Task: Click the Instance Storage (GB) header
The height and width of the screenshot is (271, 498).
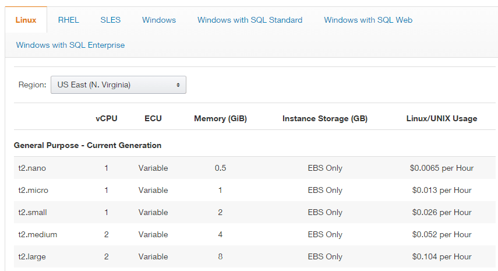Action: (x=325, y=118)
